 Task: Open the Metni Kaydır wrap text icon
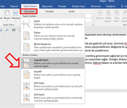pos(109,13)
